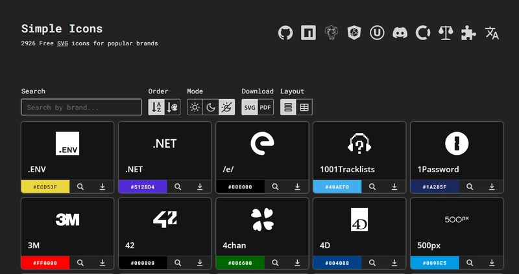Select the comfortable list layout

pyautogui.click(x=288, y=107)
